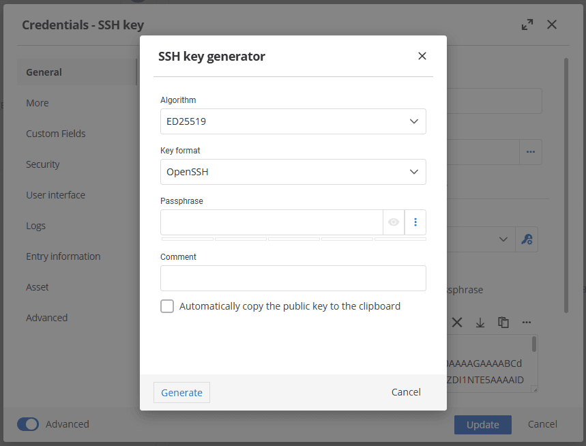Close the SSH key generator dialog

click(x=422, y=56)
